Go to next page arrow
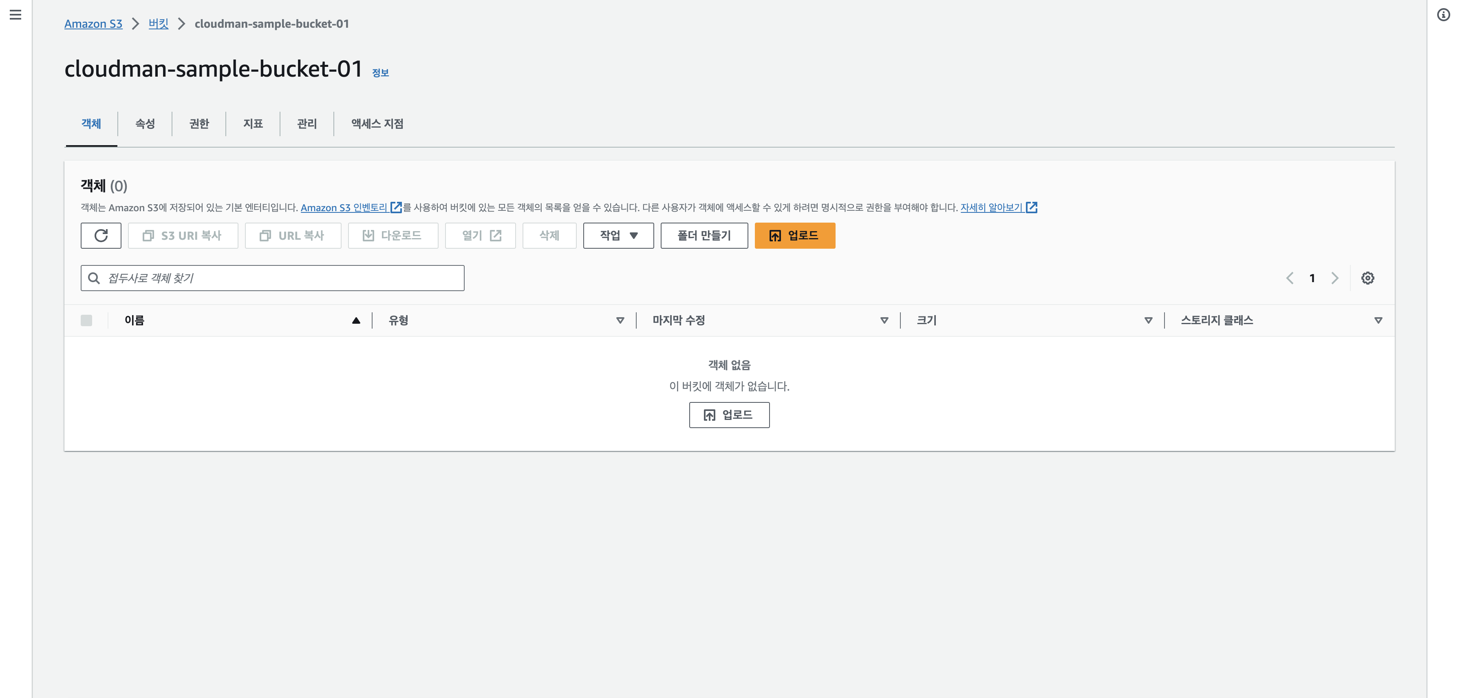The width and height of the screenshot is (1460, 698). tap(1335, 278)
